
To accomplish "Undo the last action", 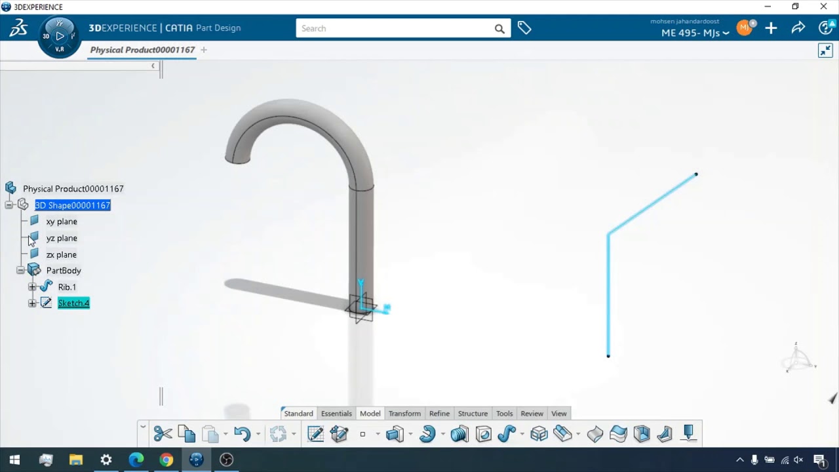I will click(x=242, y=433).
